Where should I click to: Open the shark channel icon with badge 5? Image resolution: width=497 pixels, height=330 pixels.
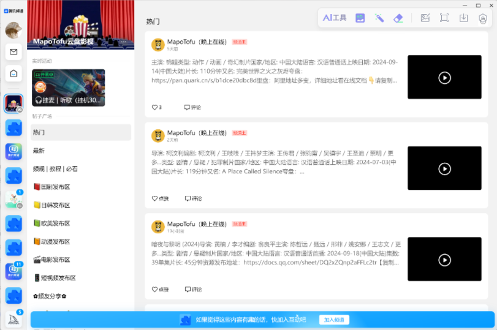13,319
